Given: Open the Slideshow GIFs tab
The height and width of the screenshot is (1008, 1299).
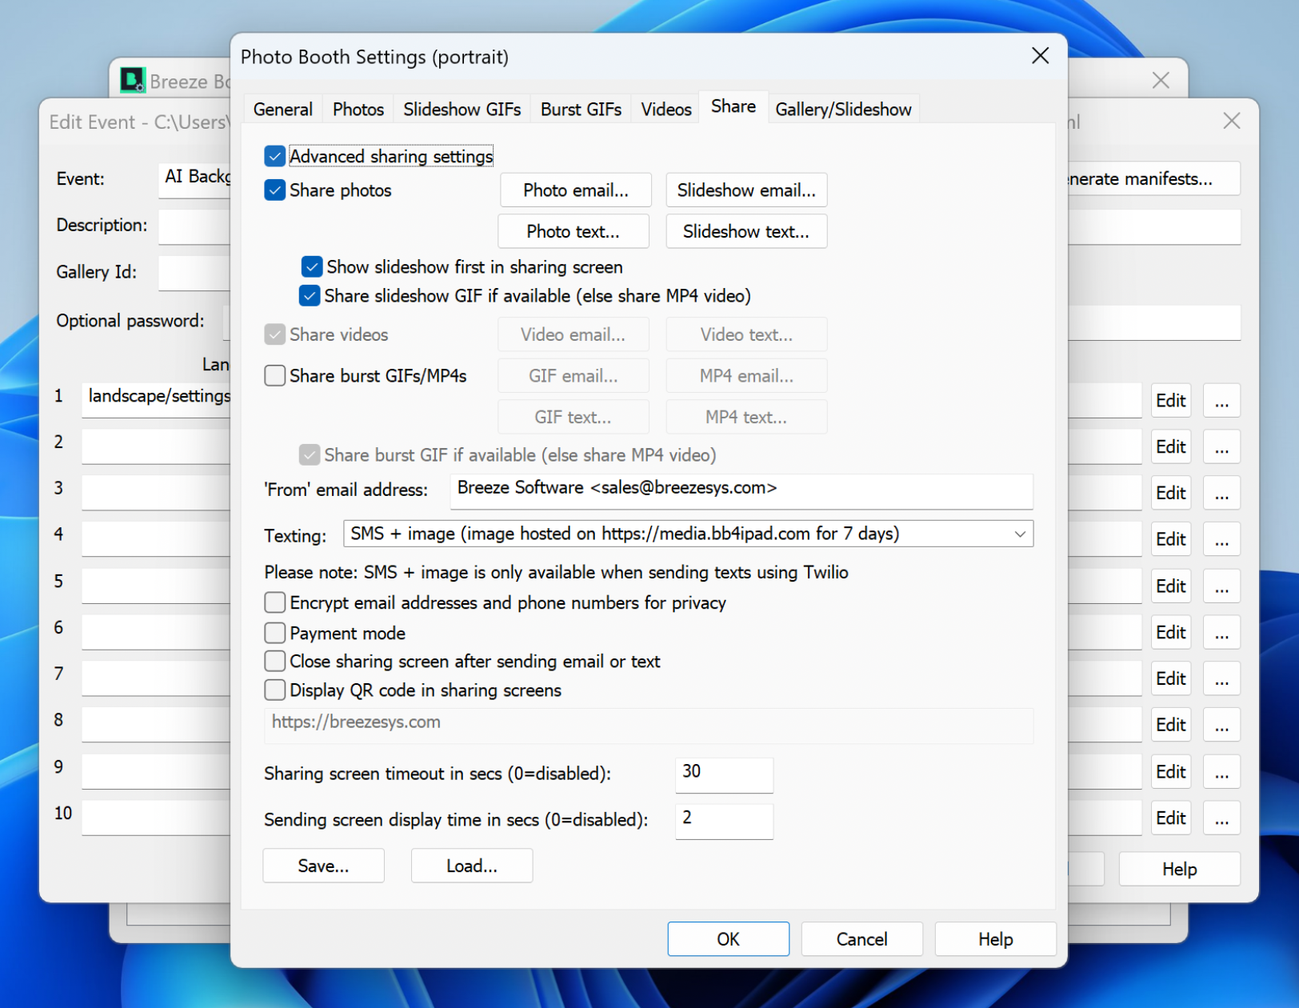Looking at the screenshot, I should (x=462, y=110).
